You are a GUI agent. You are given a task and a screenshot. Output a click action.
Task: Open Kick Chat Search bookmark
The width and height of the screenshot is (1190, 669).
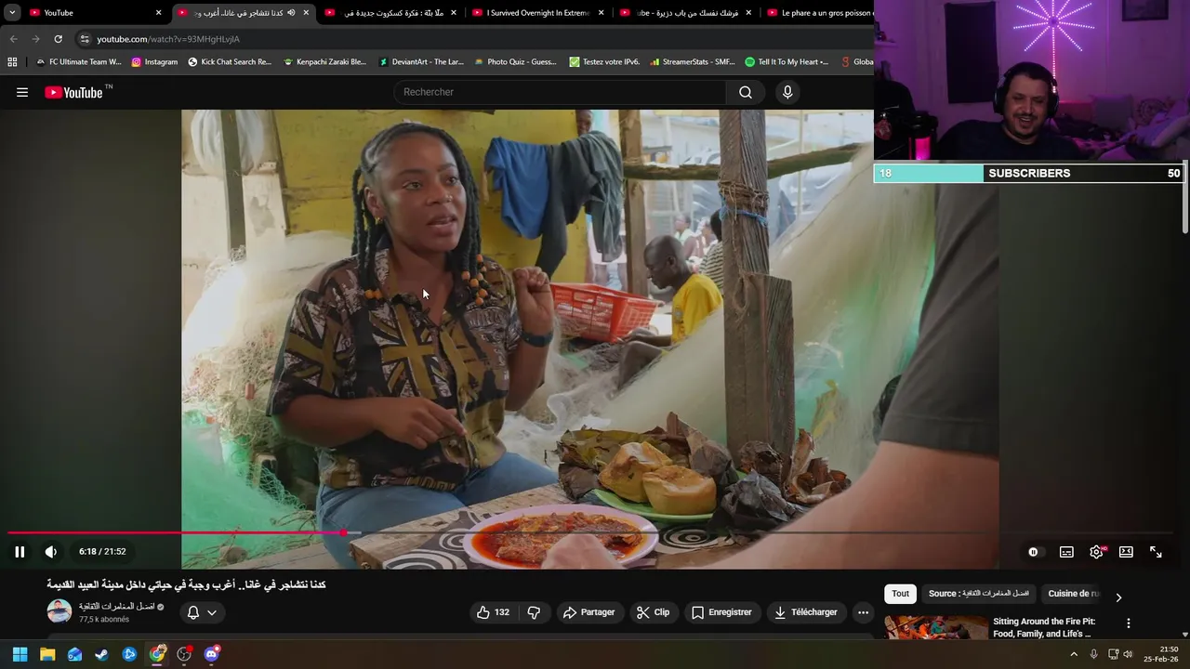(230, 62)
